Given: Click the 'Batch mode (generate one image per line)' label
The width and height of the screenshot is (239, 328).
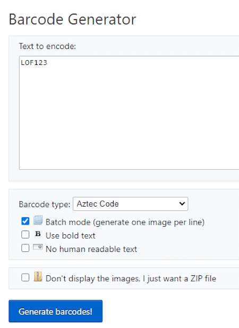Looking at the screenshot, I should pos(125,222).
